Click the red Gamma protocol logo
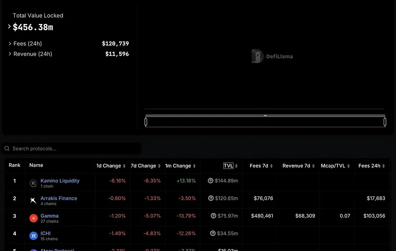This screenshot has height=251, width=396. pos(33,218)
